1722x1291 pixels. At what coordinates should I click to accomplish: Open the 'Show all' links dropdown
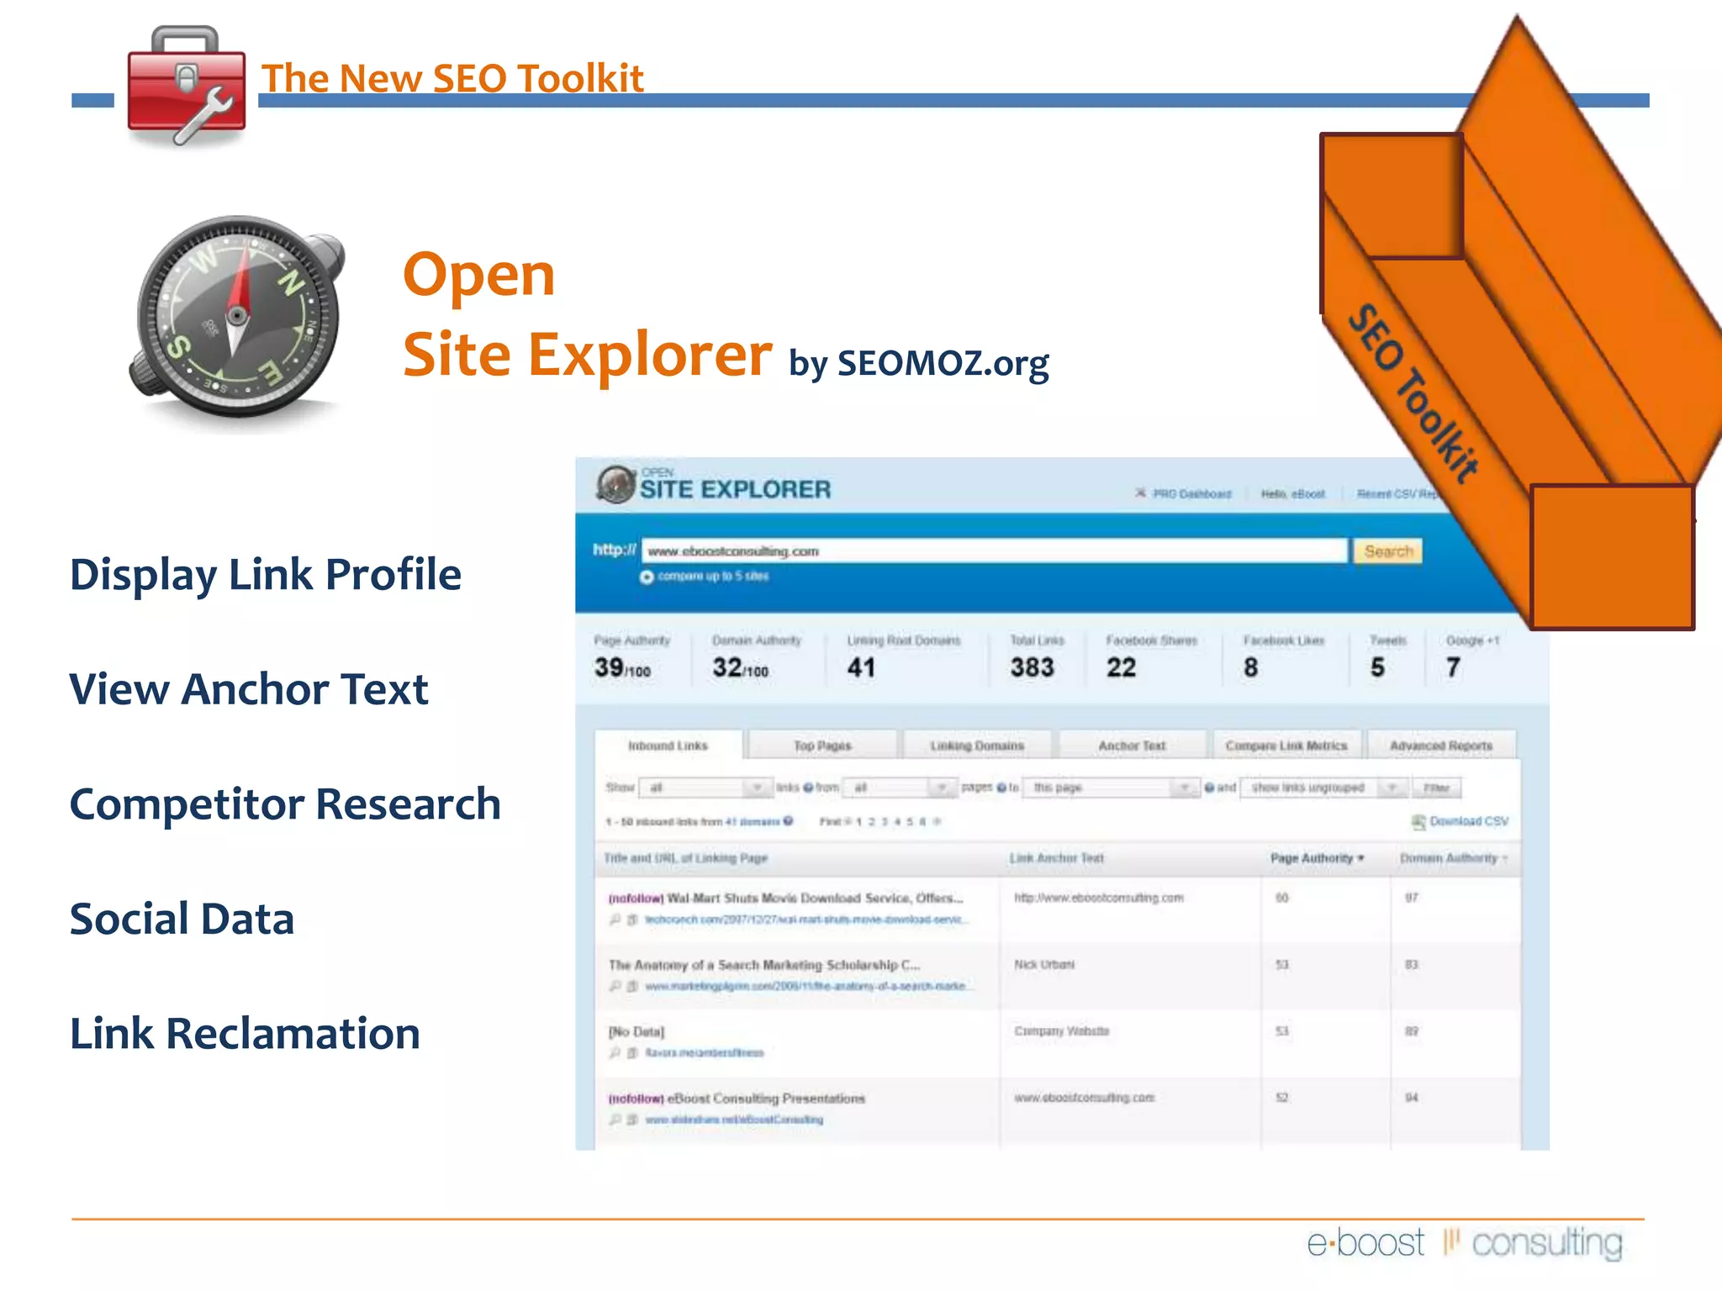[x=705, y=788]
